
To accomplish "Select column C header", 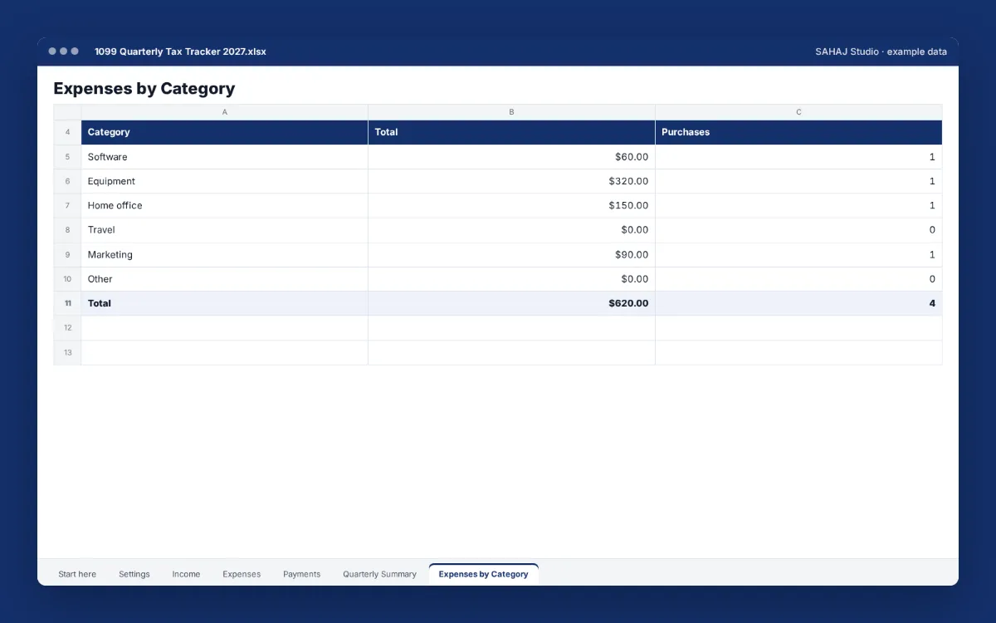I will [798, 112].
